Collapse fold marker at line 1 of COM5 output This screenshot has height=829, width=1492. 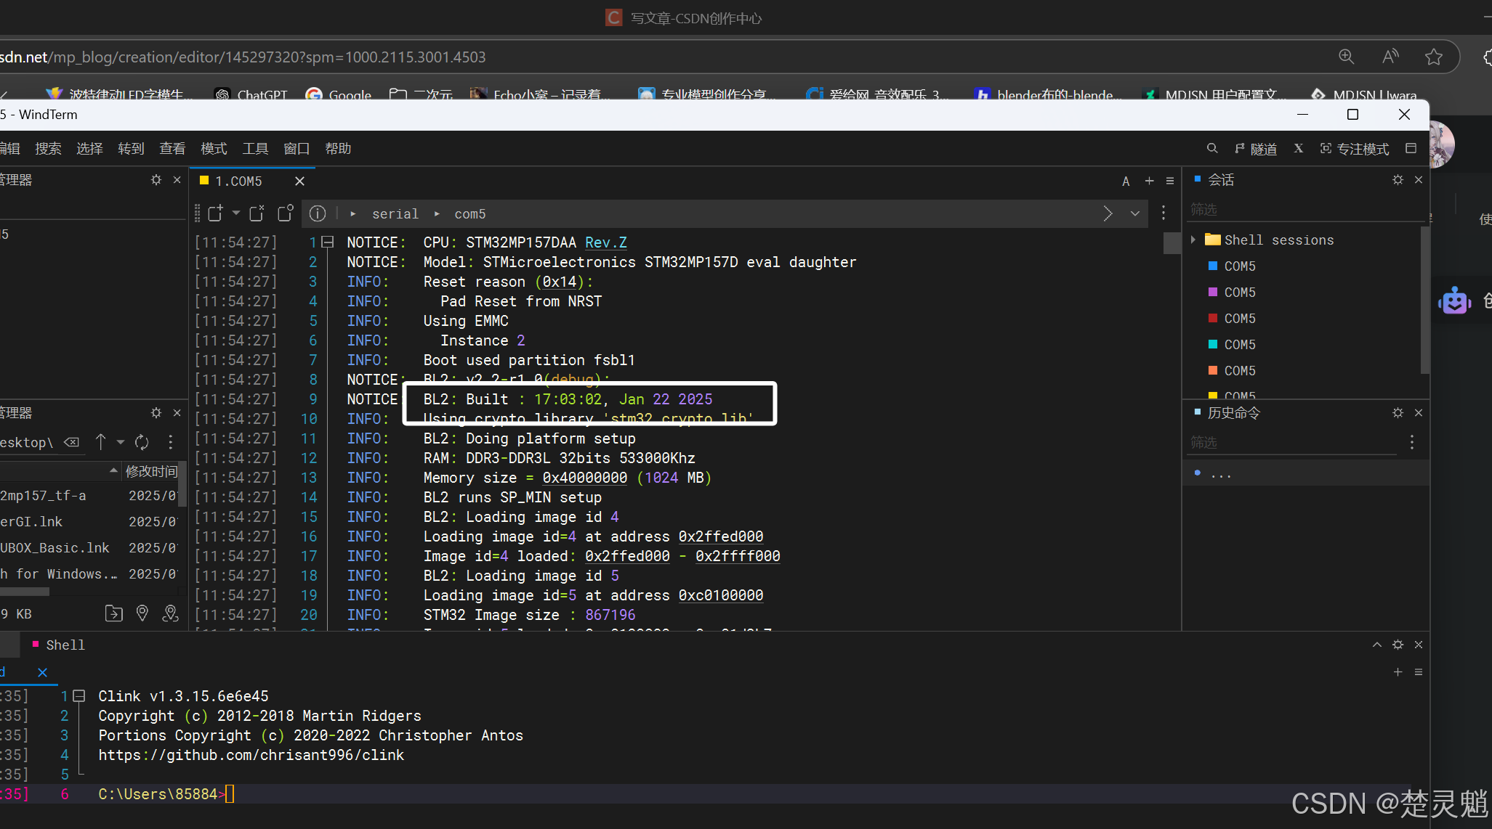click(328, 242)
